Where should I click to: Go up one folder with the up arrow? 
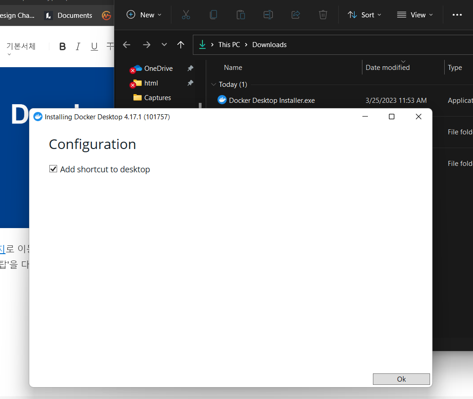181,45
